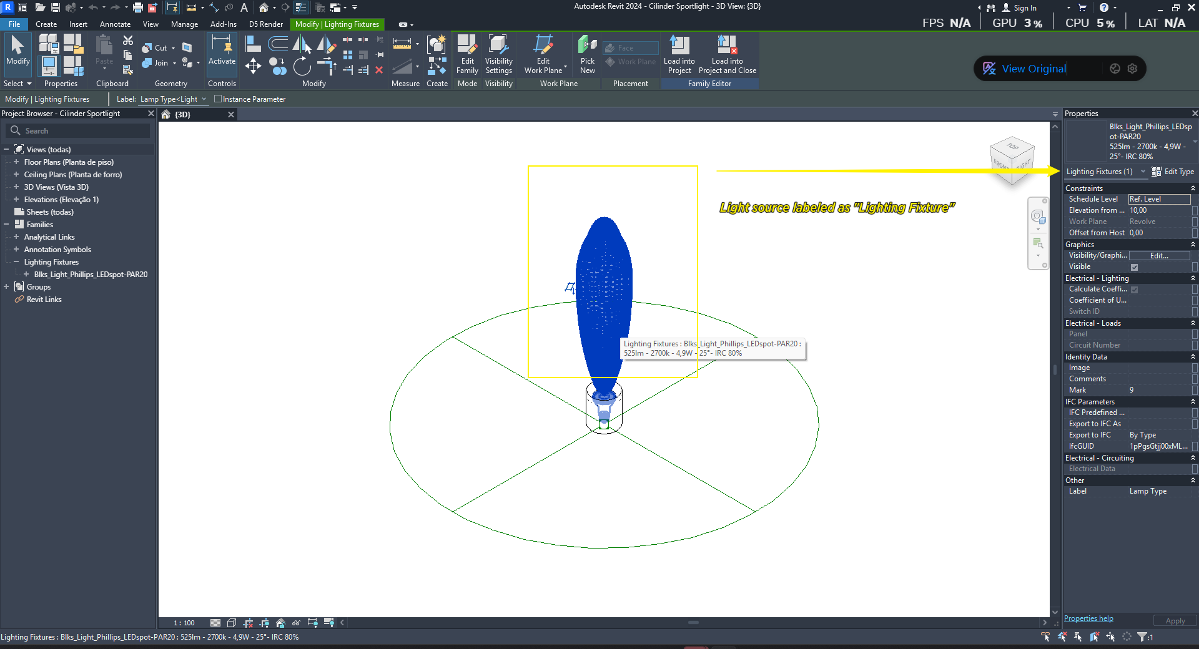This screenshot has height=649, width=1199.
Task: Select the Mirror - Draw Axis tool
Action: point(327,44)
